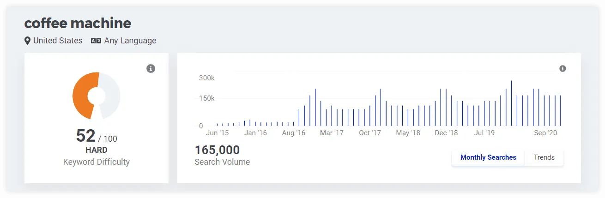This screenshot has height=198, width=605.
Task: Click the location pin icon beside United States
Action: click(27, 41)
